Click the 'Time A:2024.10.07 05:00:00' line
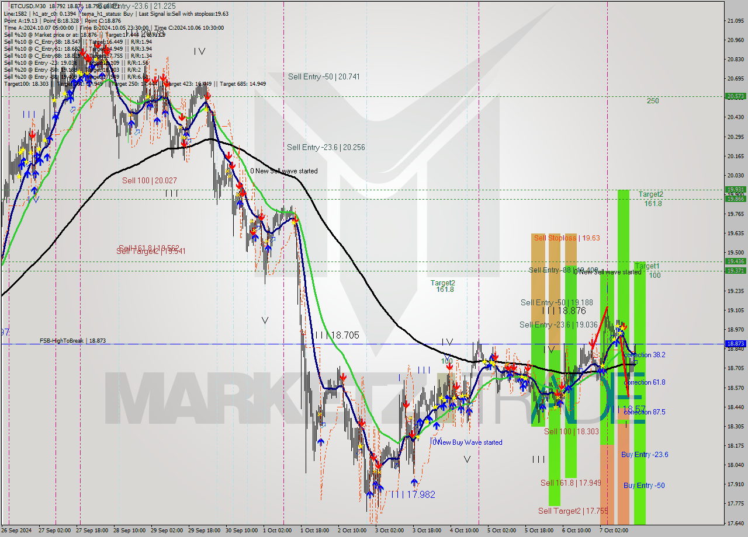The width and height of the screenshot is (748, 537). (x=39, y=27)
